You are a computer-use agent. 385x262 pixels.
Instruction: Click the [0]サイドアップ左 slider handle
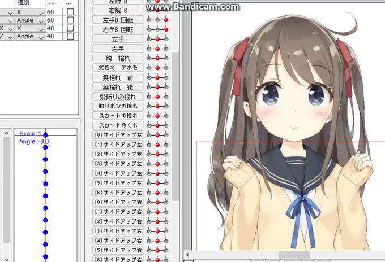tap(157, 135)
